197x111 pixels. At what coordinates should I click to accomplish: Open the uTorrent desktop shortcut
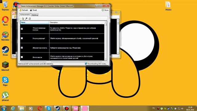tap(5, 96)
